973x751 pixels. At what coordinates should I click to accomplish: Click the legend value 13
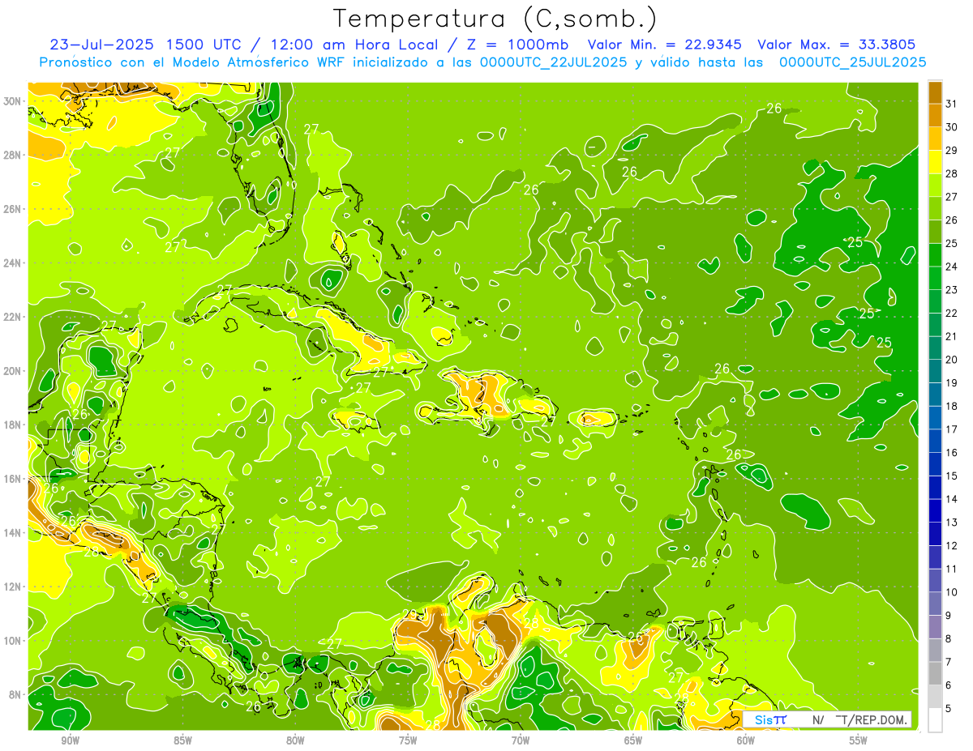click(x=952, y=523)
